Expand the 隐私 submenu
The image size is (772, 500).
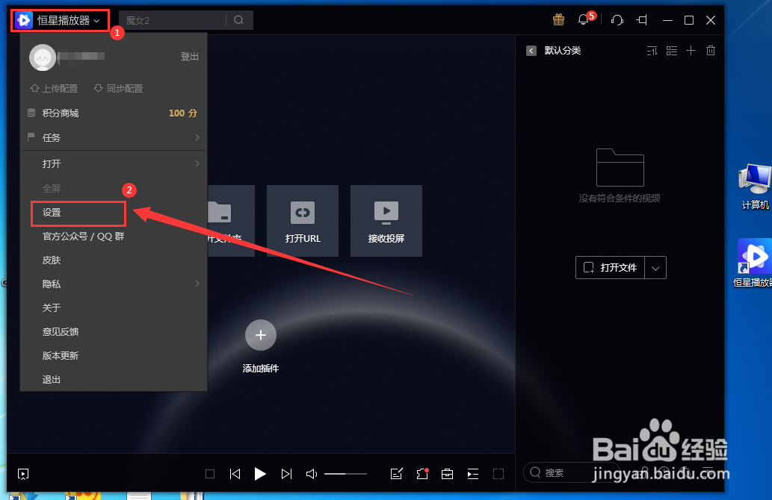(114, 284)
